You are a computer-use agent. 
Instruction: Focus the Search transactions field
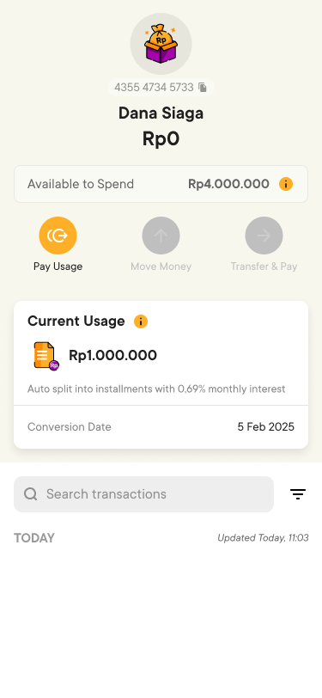coord(143,494)
